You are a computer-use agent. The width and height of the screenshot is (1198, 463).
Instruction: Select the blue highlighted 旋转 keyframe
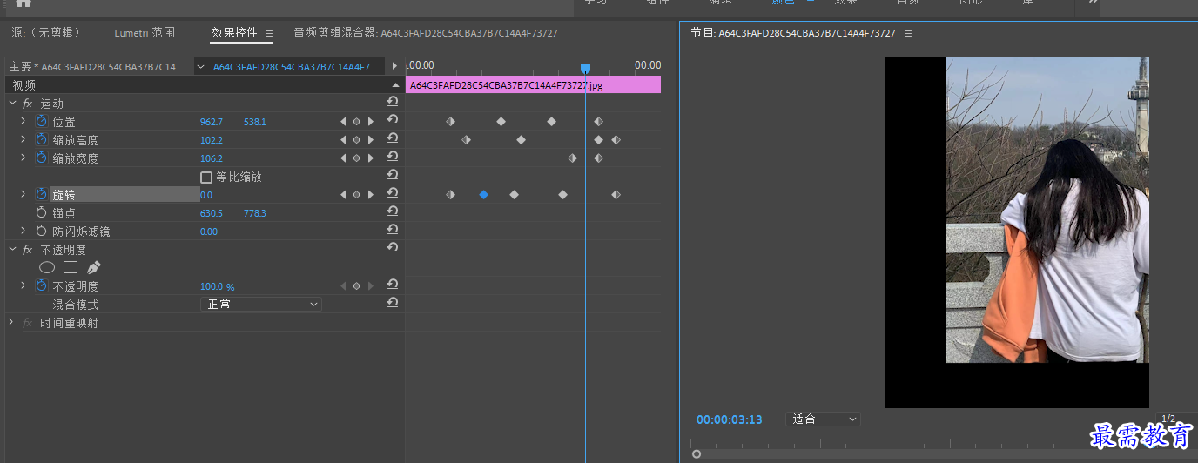click(x=483, y=195)
